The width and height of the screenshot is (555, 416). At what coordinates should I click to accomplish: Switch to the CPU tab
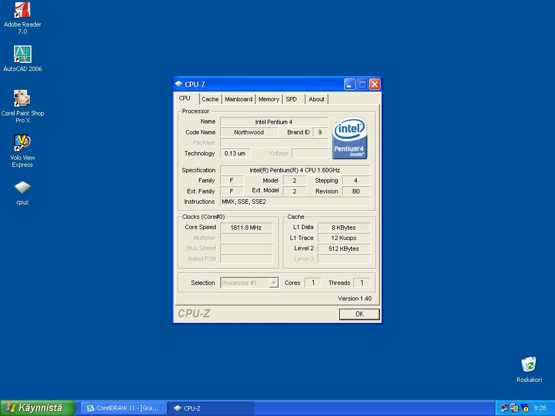tap(184, 99)
